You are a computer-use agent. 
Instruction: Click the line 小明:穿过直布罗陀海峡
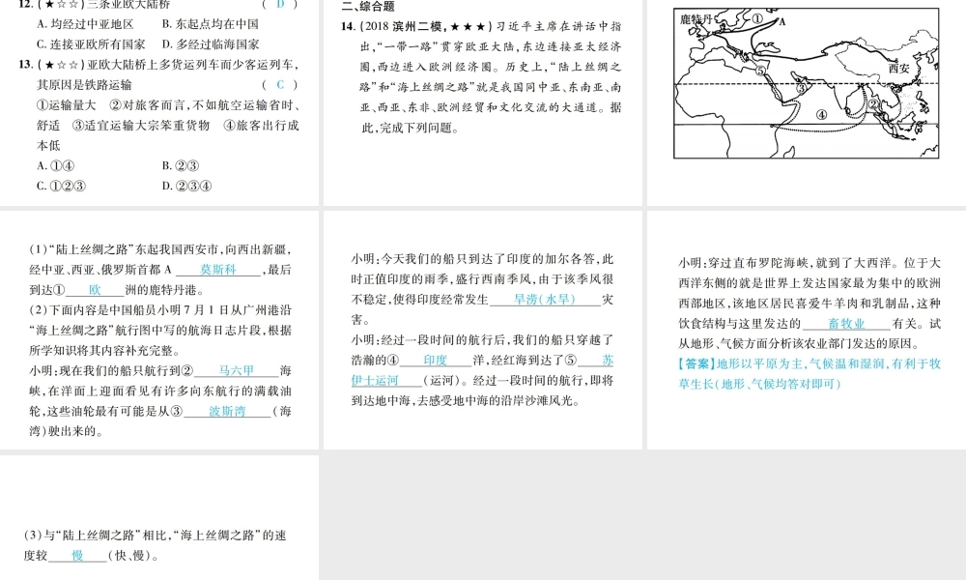[x=810, y=263]
